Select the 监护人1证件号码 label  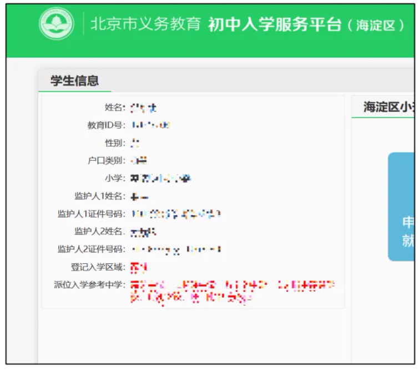pyautogui.click(x=91, y=214)
